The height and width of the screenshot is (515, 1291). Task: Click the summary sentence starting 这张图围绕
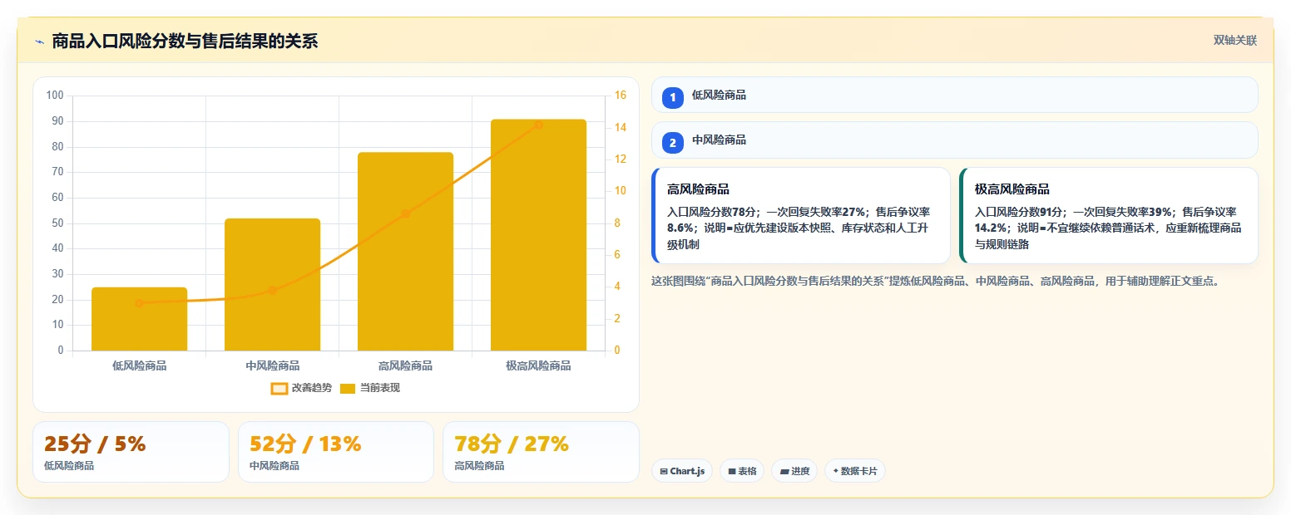click(x=936, y=282)
